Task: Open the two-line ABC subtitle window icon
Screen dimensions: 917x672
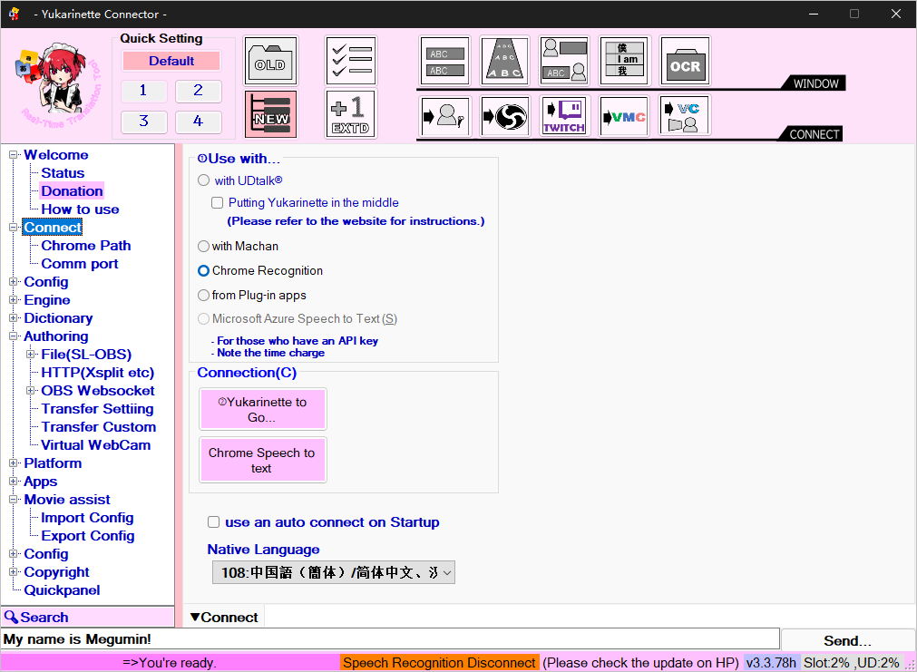Action: 445,61
